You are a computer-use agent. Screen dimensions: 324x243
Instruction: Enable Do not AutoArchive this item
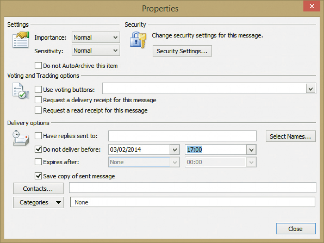[38, 66]
